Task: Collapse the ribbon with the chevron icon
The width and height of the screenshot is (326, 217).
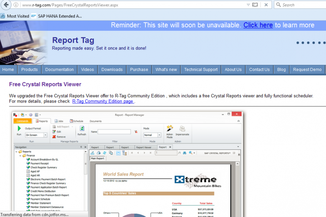Action: [238, 121]
